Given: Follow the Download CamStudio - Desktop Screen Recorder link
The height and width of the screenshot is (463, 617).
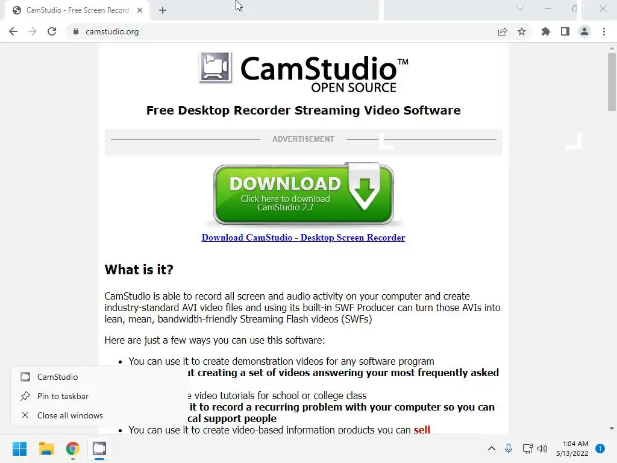Looking at the screenshot, I should (304, 238).
